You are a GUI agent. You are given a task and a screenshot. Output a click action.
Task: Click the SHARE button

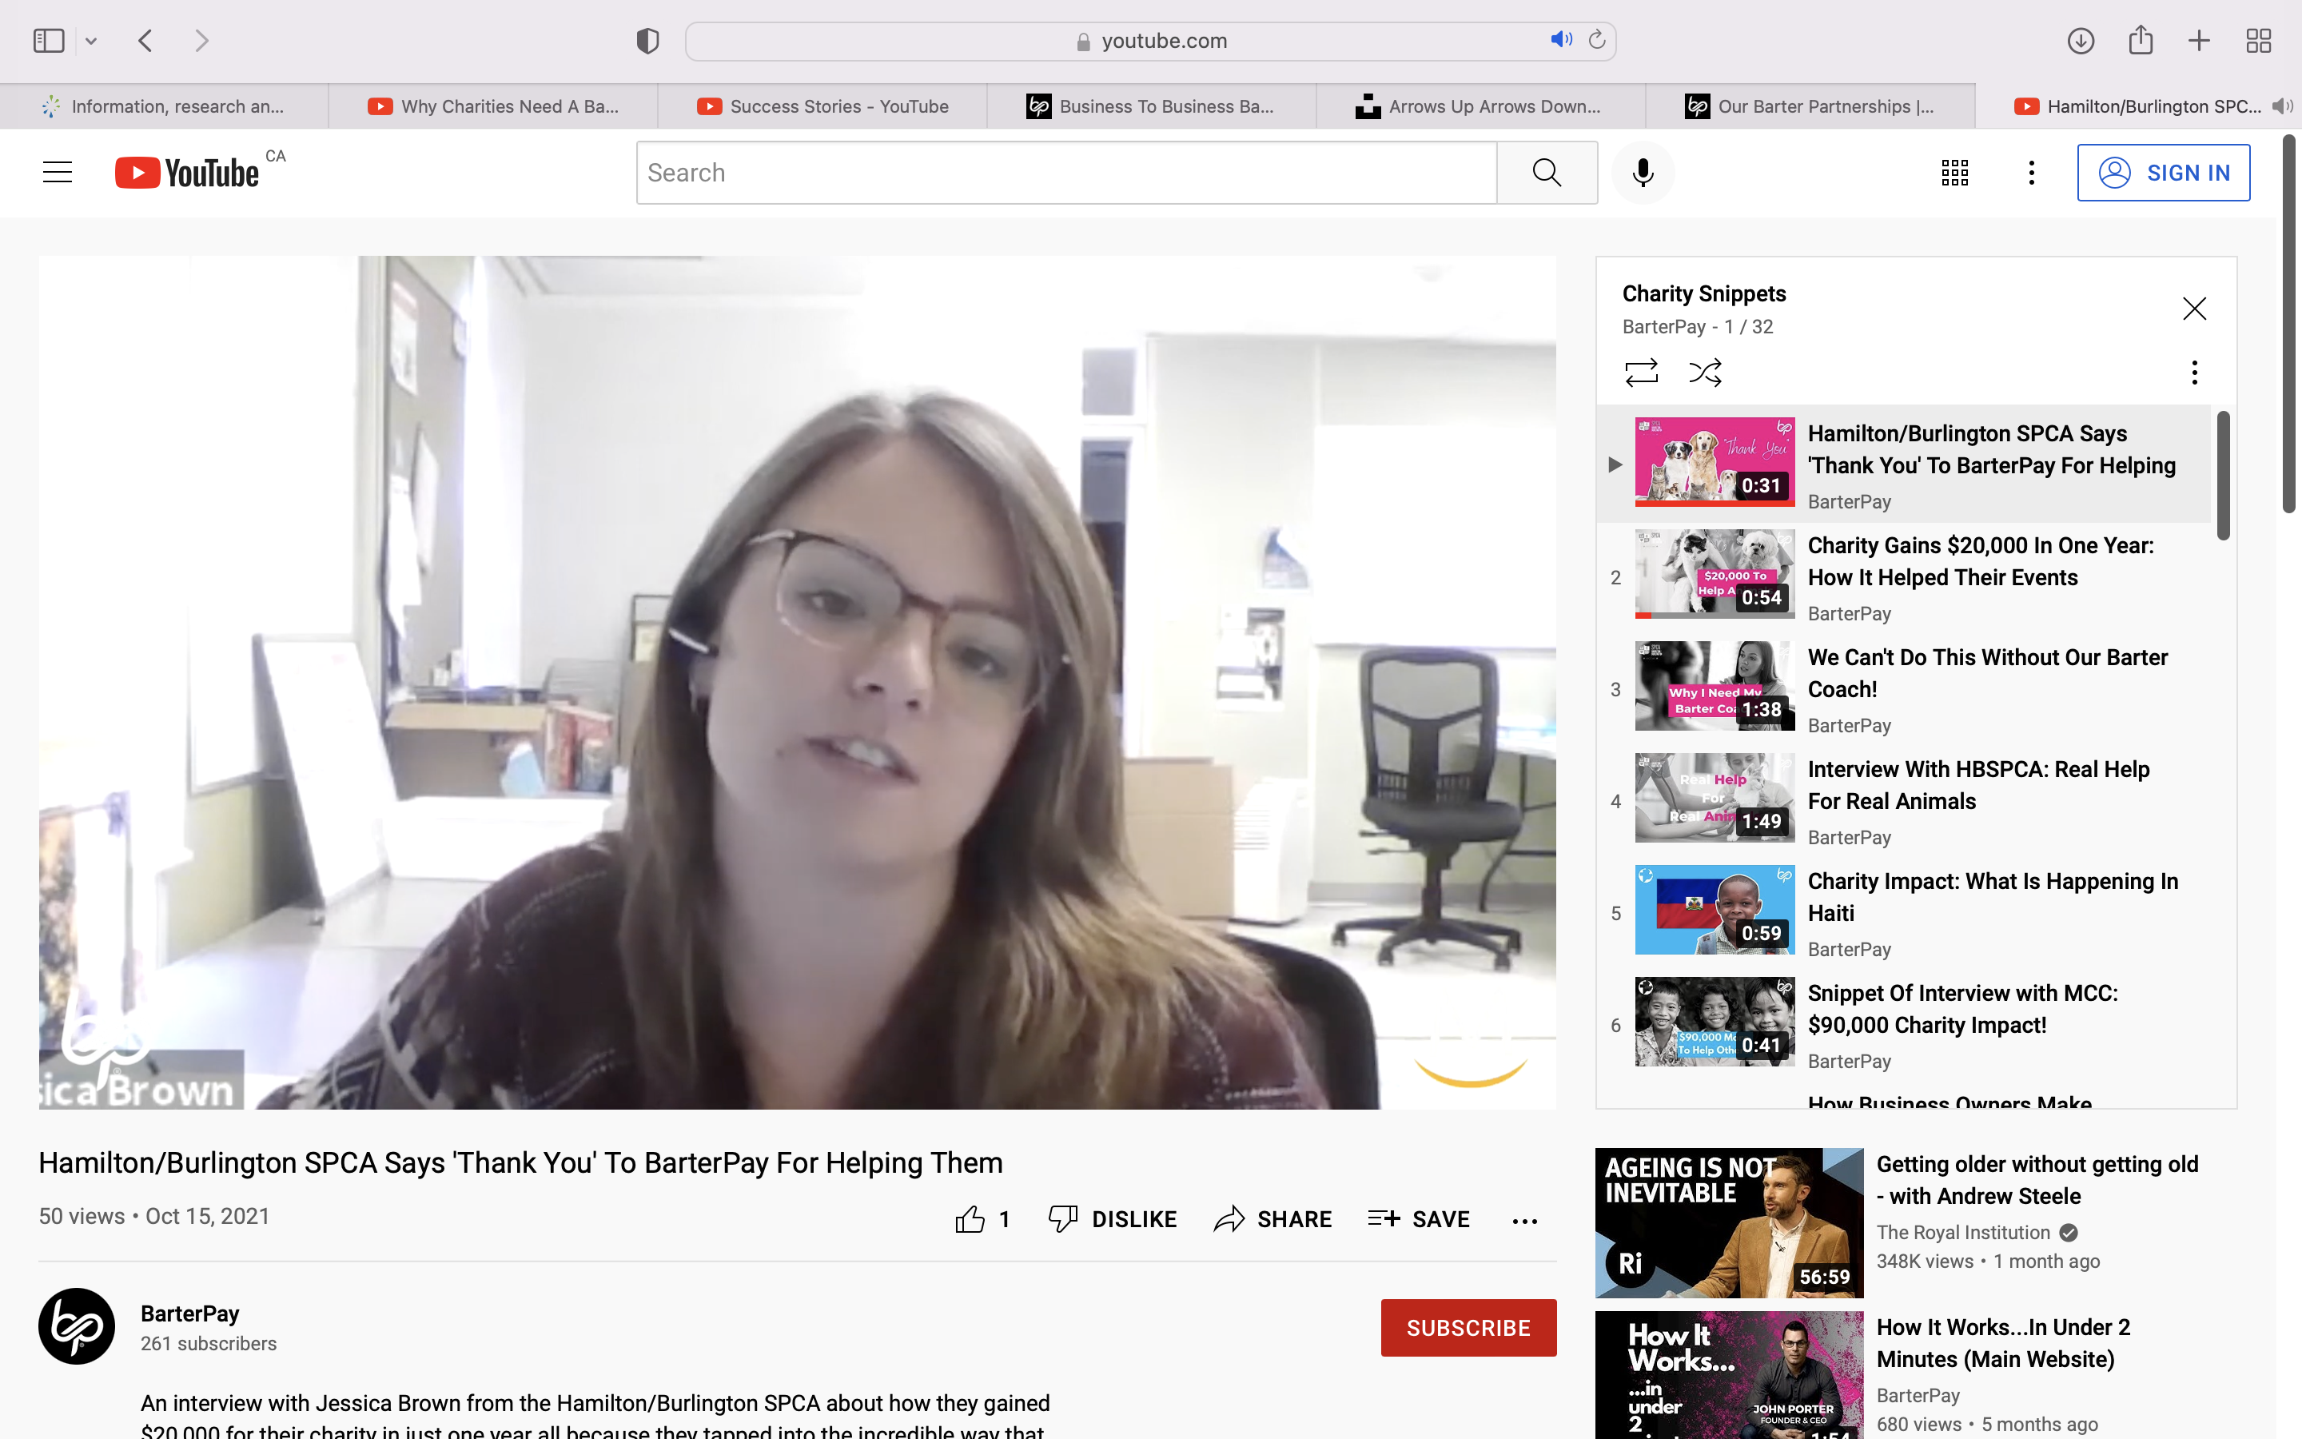(1272, 1219)
